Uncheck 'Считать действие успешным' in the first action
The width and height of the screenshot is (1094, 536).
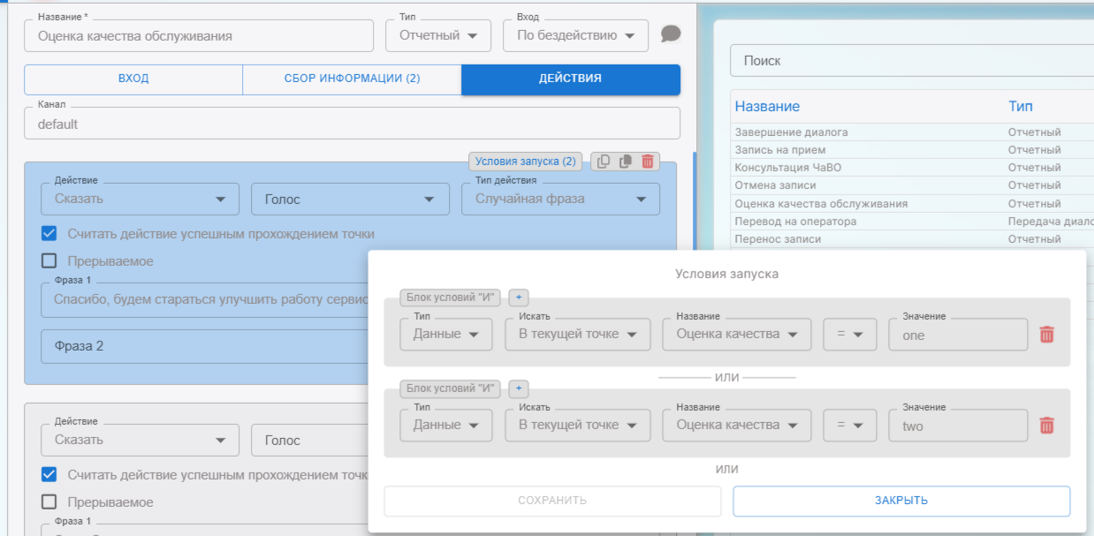(49, 234)
